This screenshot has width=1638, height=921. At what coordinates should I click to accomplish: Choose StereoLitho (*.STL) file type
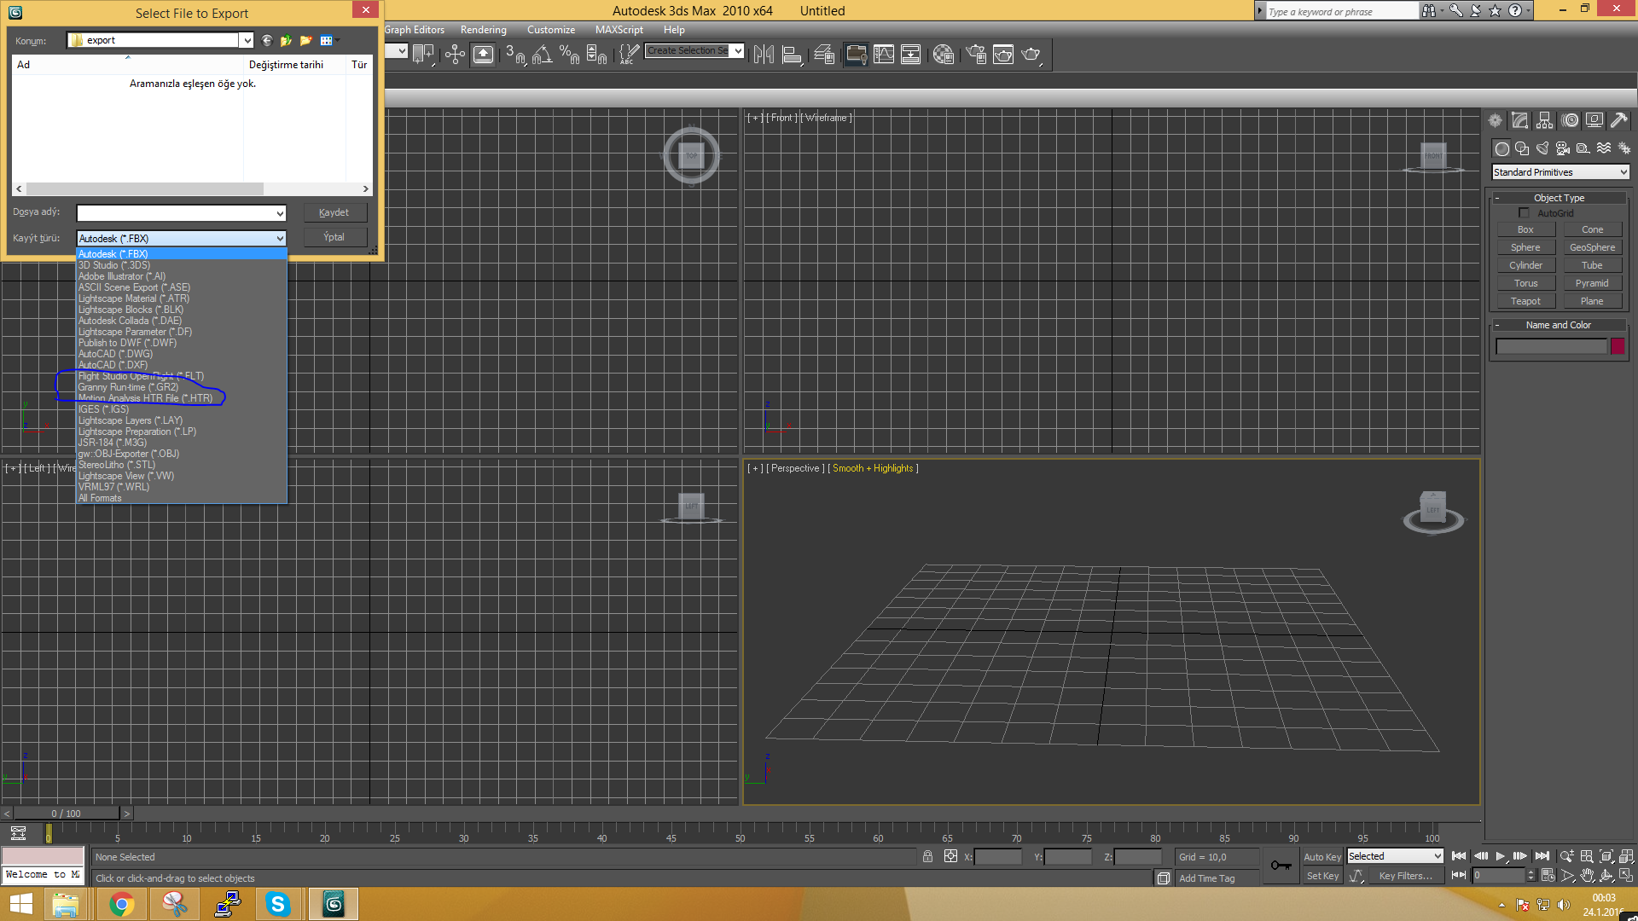click(182, 465)
